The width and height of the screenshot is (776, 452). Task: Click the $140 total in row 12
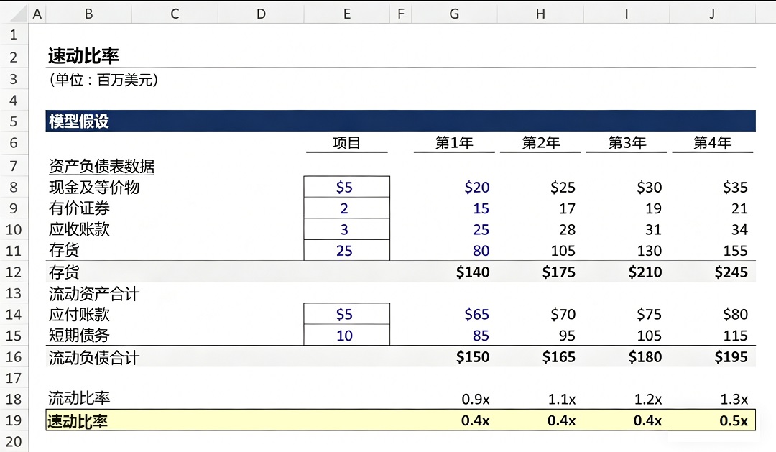point(473,272)
